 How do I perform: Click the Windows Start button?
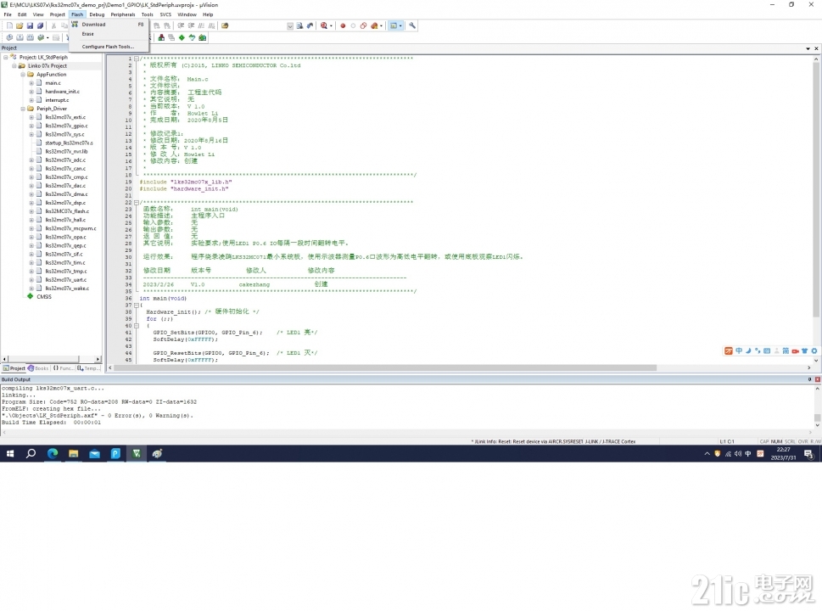(x=10, y=454)
